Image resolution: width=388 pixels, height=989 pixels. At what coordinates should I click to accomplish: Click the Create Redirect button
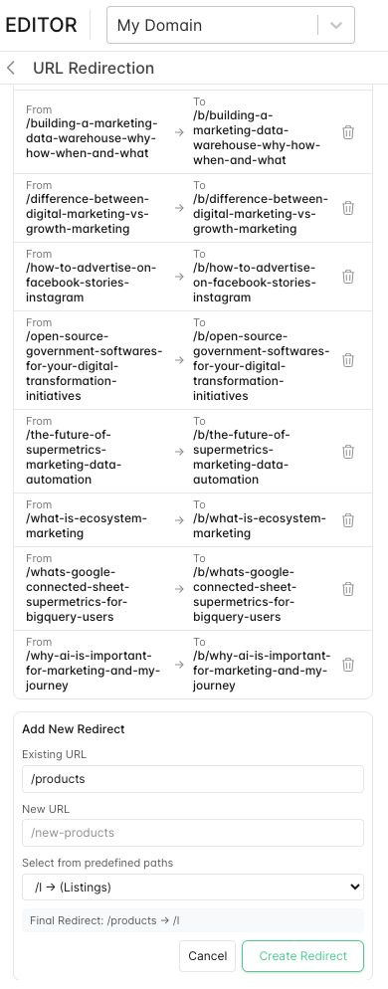[302, 956]
